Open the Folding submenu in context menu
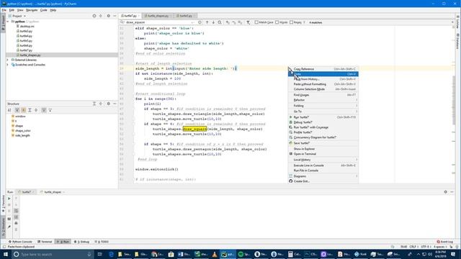461x259 pixels. (323, 106)
